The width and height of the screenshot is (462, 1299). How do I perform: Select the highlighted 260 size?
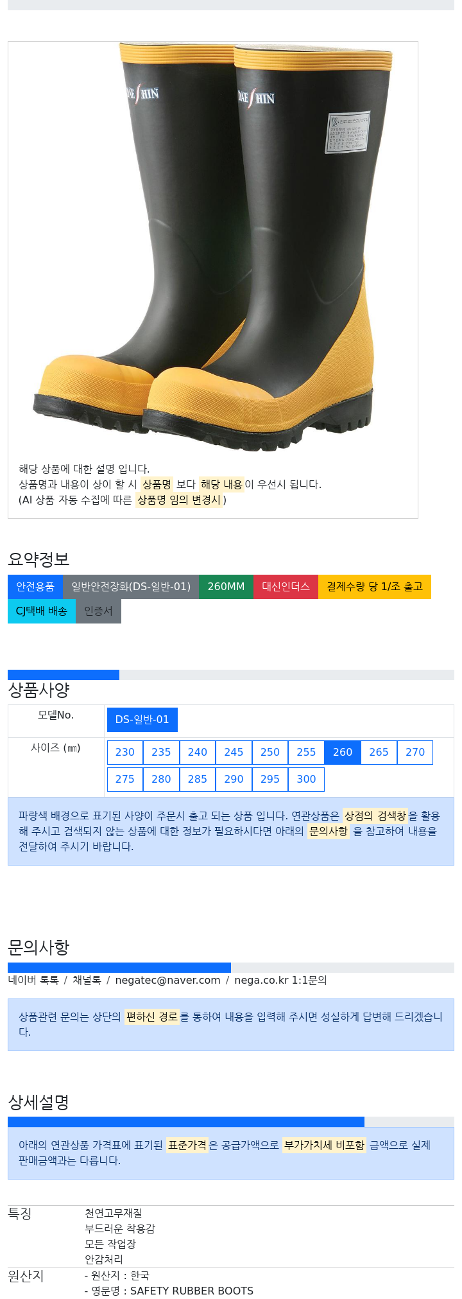pyautogui.click(x=343, y=752)
